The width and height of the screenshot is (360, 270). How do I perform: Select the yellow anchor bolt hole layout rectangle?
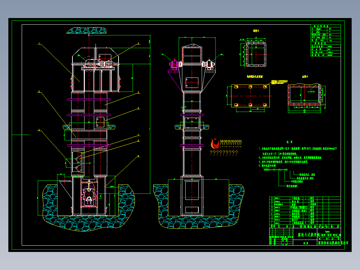(250, 96)
